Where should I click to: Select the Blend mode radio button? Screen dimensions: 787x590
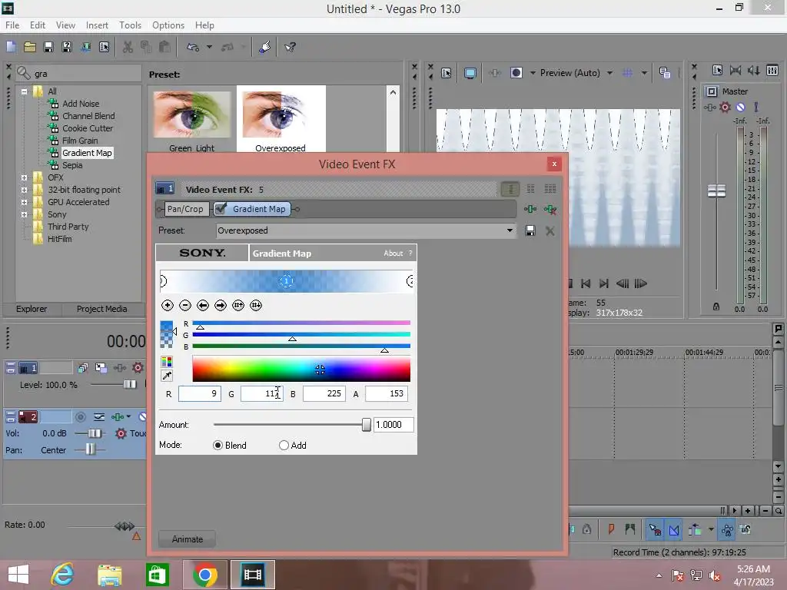[218, 446]
